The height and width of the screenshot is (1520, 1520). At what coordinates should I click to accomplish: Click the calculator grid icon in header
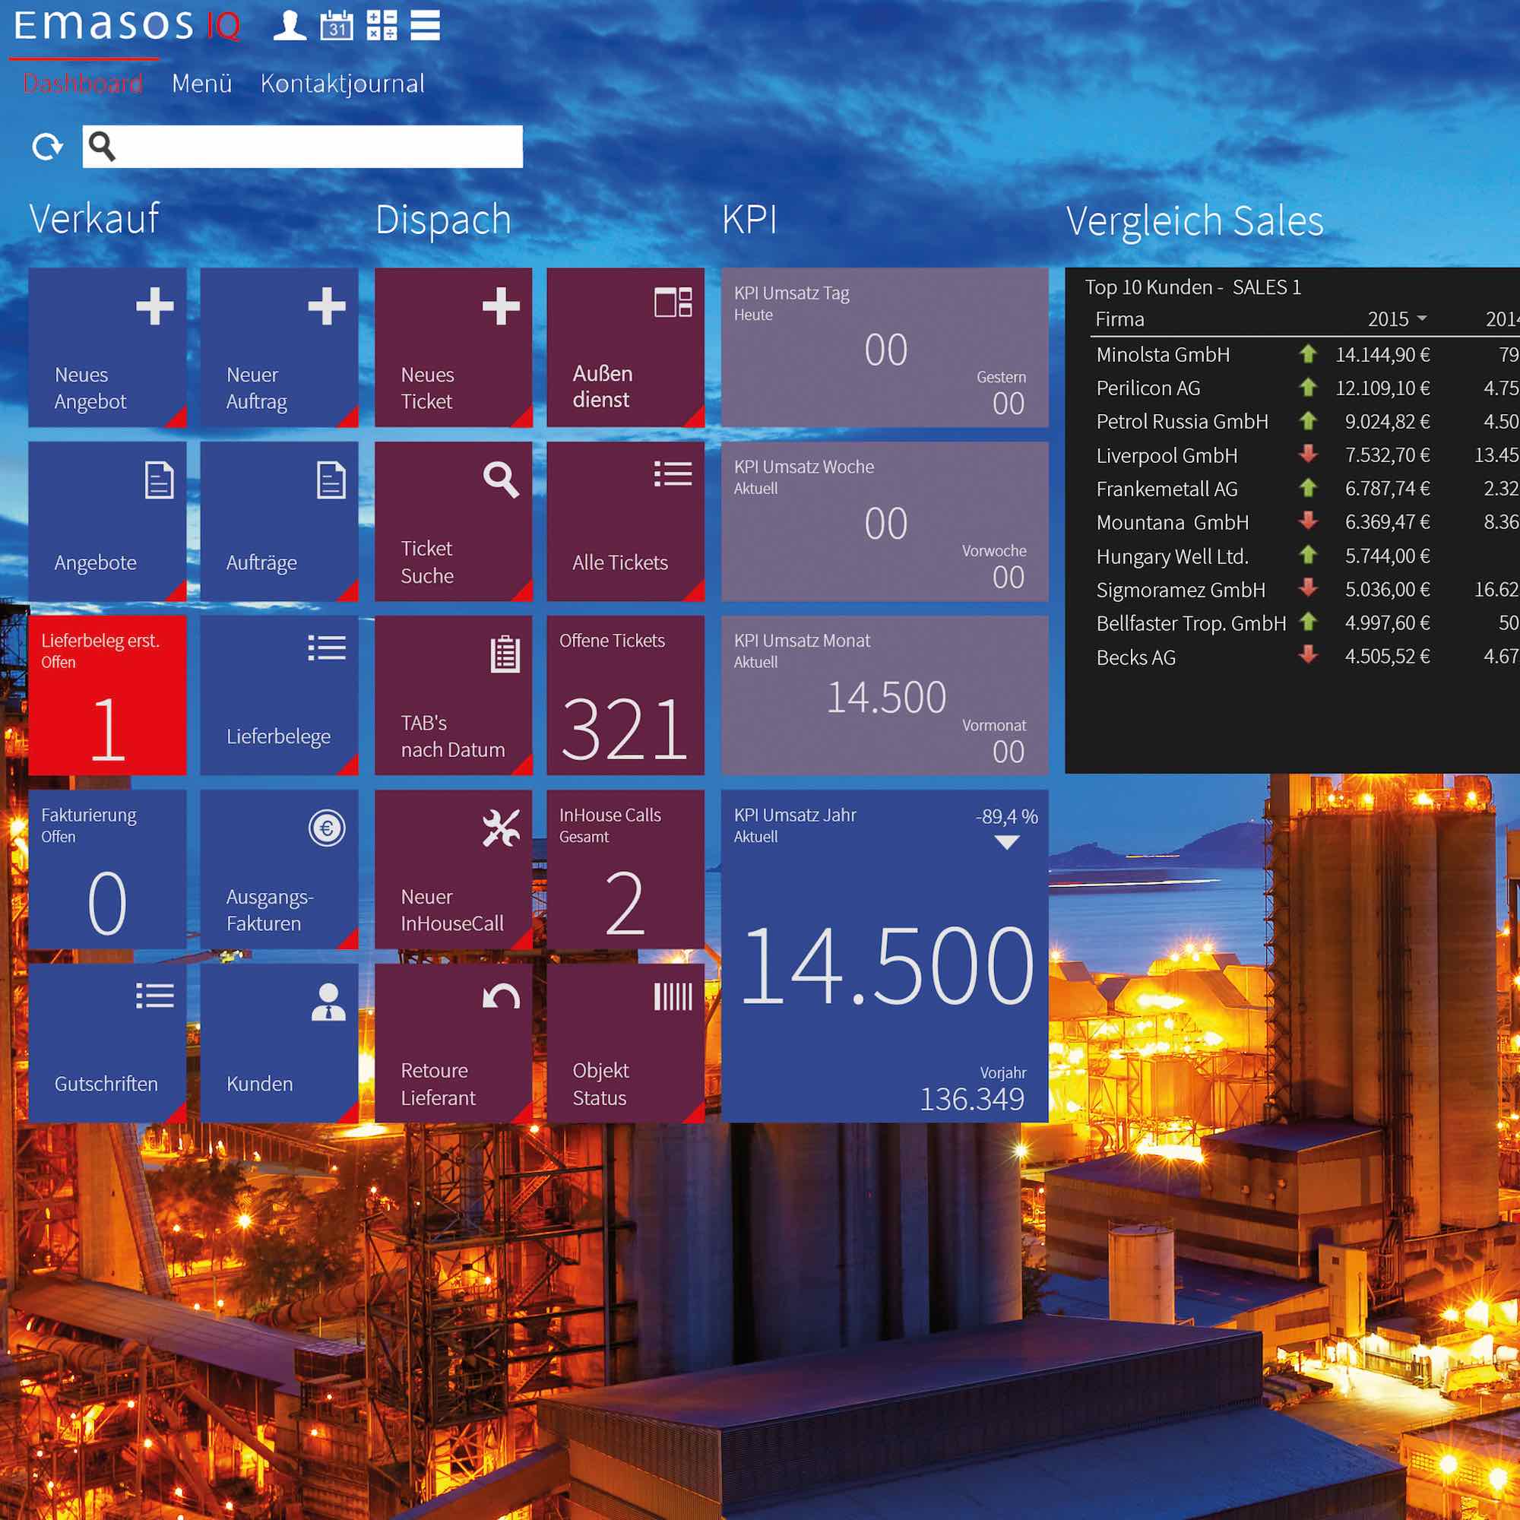(382, 25)
